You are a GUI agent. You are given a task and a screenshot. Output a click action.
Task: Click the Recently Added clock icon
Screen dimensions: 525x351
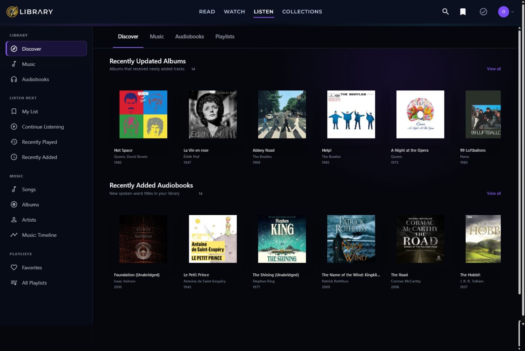tap(14, 157)
